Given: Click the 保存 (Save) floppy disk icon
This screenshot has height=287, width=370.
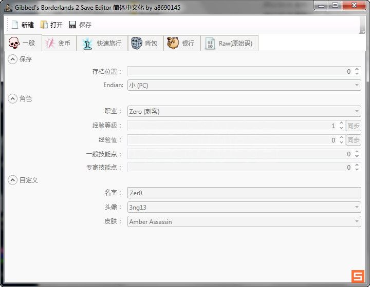Looking at the screenshot, I should [x=72, y=25].
